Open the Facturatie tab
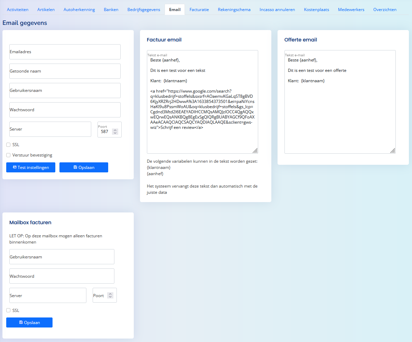The image size is (412, 342). click(x=199, y=10)
